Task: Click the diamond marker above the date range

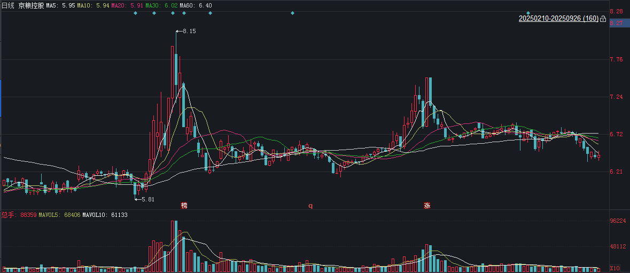Action: coord(528,13)
